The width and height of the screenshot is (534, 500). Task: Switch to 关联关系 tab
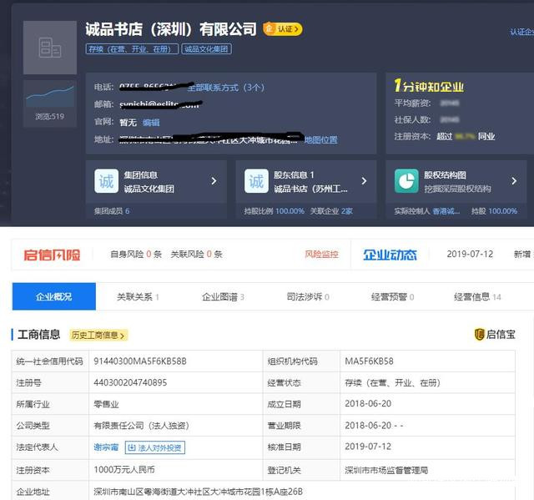pos(138,296)
